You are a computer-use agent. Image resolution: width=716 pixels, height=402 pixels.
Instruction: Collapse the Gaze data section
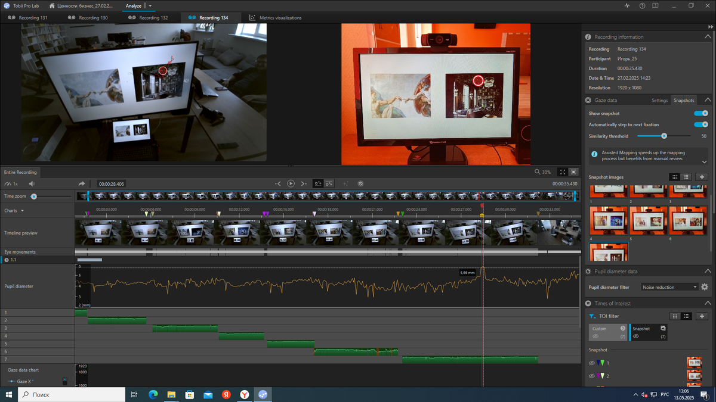click(x=708, y=101)
